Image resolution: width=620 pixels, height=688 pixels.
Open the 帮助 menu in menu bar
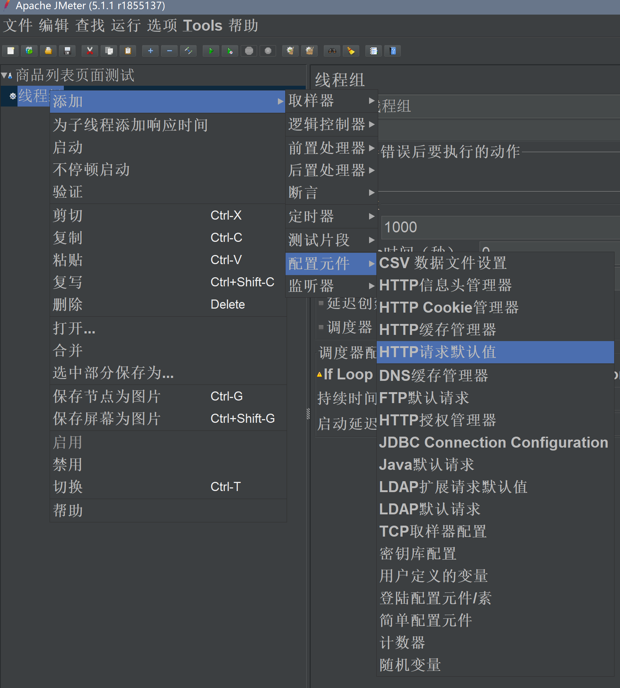tap(244, 26)
